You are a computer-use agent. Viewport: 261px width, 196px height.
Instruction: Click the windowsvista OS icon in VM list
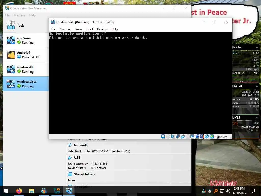tap(11, 84)
